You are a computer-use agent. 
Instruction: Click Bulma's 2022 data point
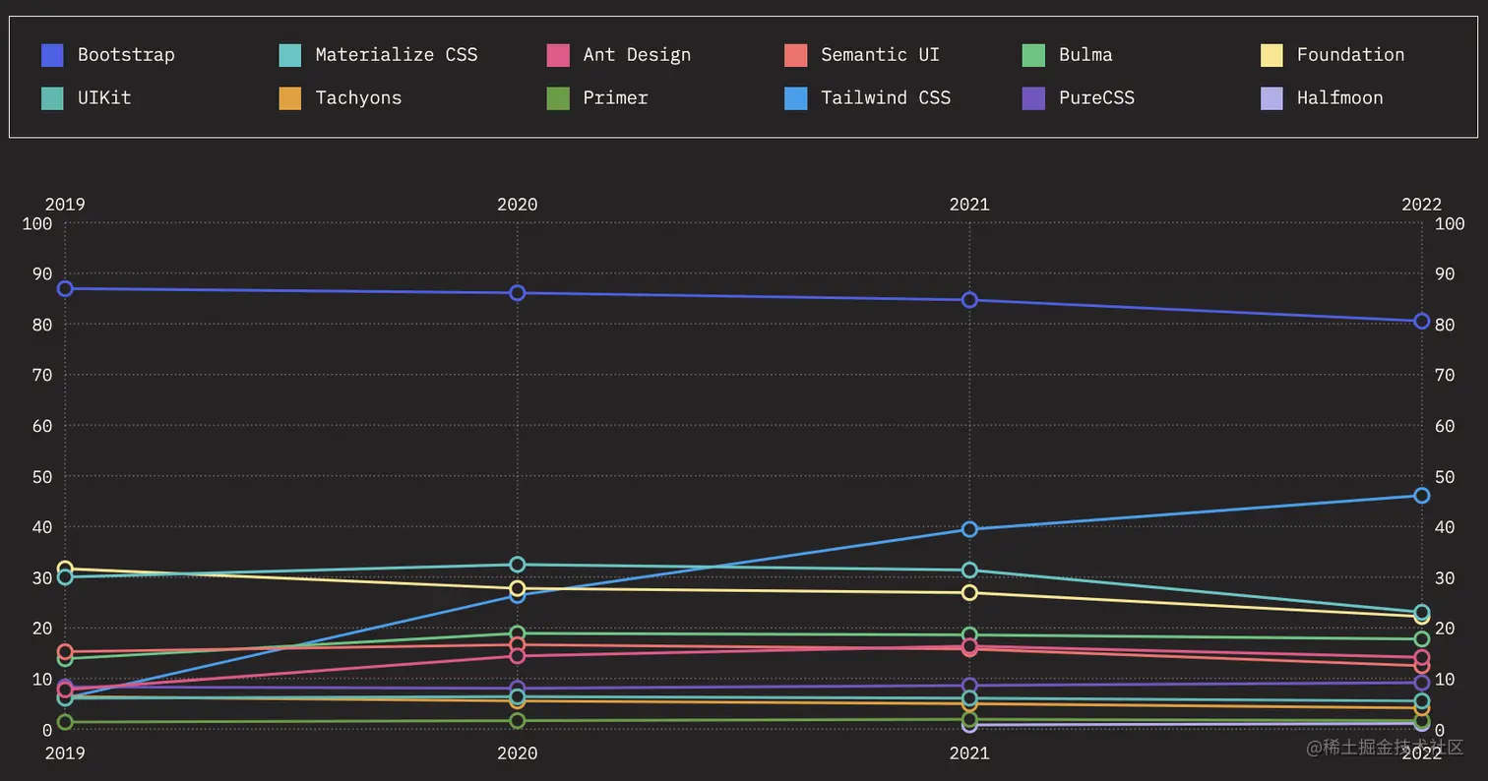1422,639
